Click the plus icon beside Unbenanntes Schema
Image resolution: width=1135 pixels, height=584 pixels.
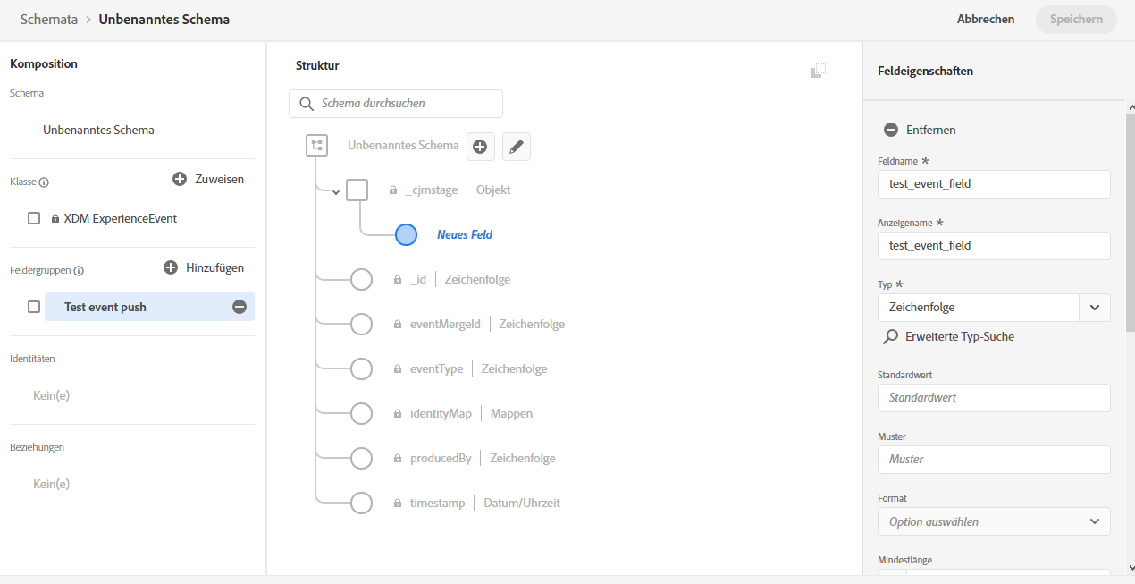coord(480,147)
